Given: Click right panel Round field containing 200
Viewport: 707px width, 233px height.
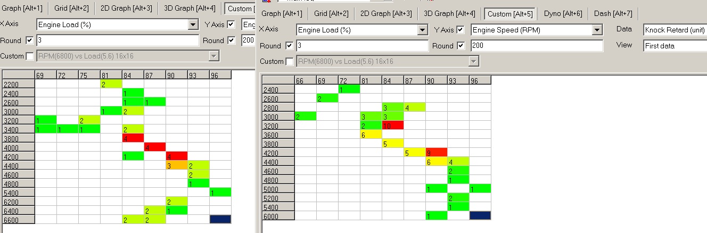Looking at the screenshot, I should click(537, 46).
